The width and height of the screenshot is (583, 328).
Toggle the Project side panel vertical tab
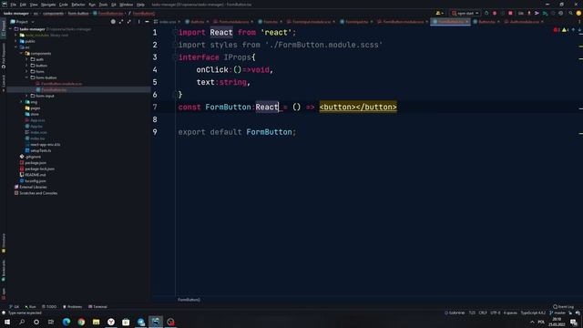pos(4,28)
